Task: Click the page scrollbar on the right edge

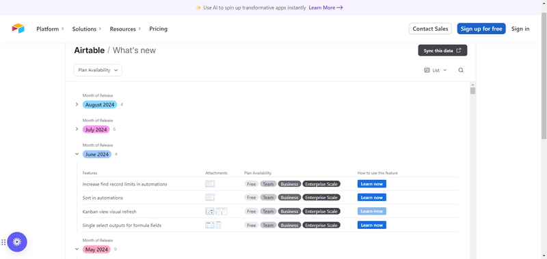Action: [544, 76]
